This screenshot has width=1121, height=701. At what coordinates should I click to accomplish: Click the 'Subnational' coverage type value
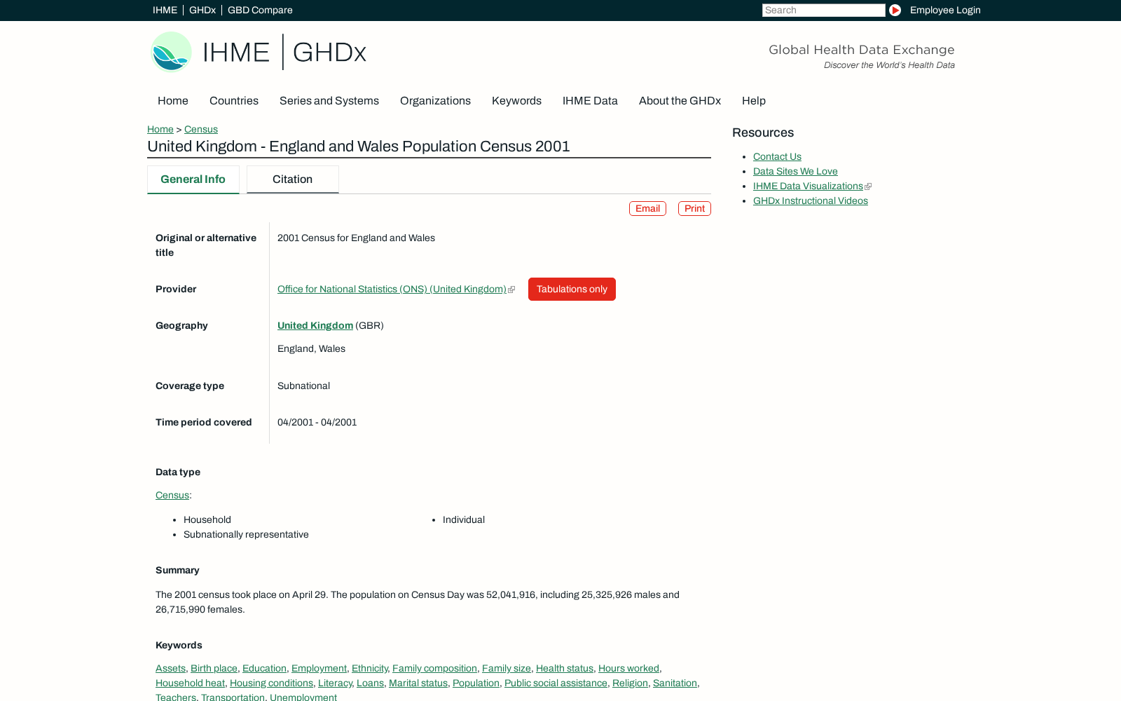pos(303,386)
